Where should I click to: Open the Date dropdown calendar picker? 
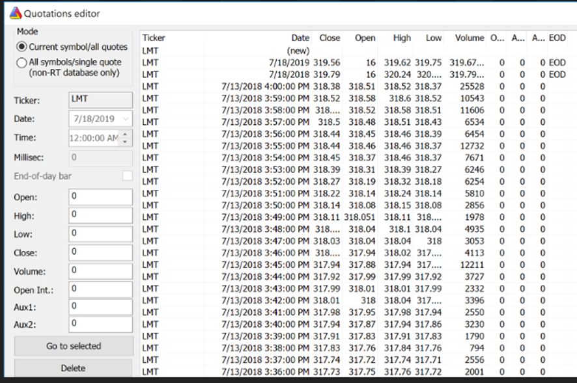125,120
